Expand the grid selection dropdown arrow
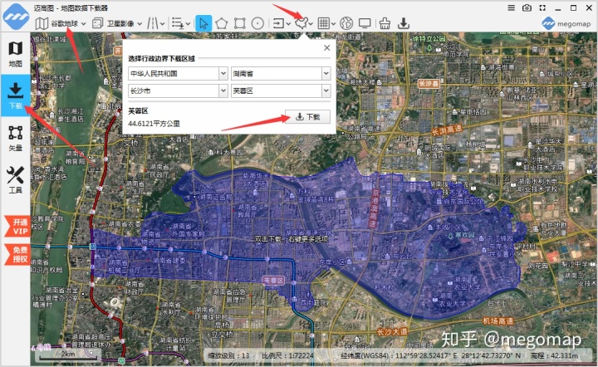 [x=334, y=24]
